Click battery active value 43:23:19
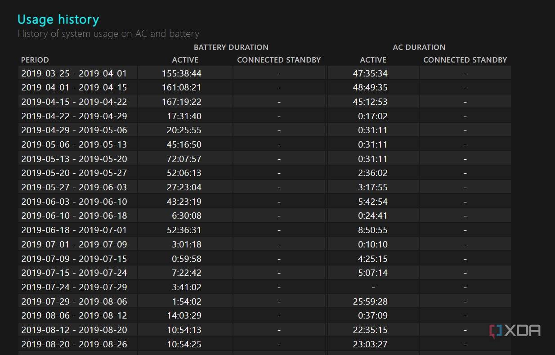 tap(184, 202)
